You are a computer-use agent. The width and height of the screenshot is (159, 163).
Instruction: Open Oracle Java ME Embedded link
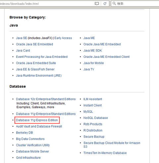click(x=102, y=44)
